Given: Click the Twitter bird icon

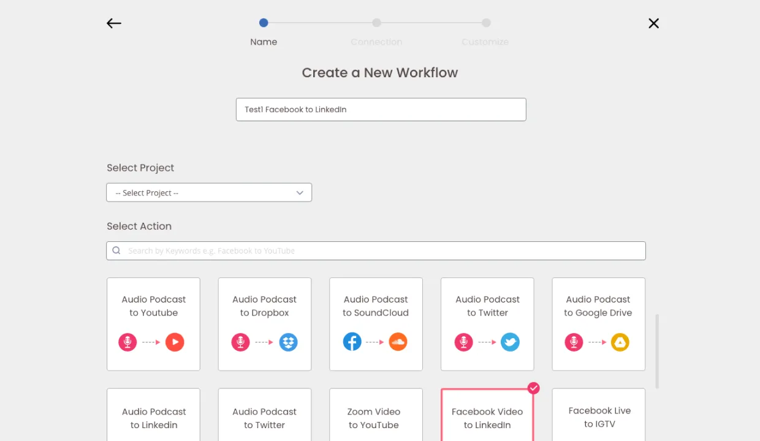Looking at the screenshot, I should [x=510, y=342].
